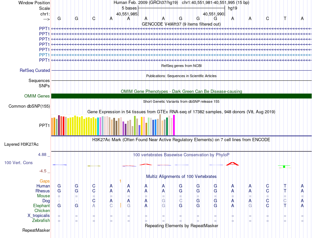Click the 'RefSeq genes from NCBI' title
The width and height of the screenshot is (312, 238).
[x=181, y=66]
